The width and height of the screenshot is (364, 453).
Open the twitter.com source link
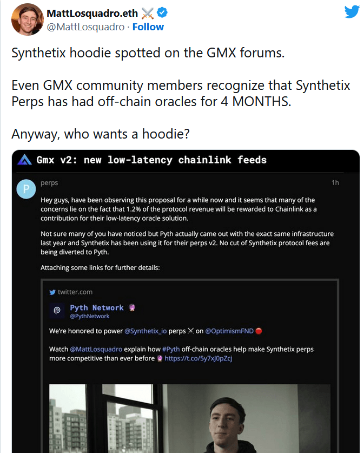click(75, 292)
